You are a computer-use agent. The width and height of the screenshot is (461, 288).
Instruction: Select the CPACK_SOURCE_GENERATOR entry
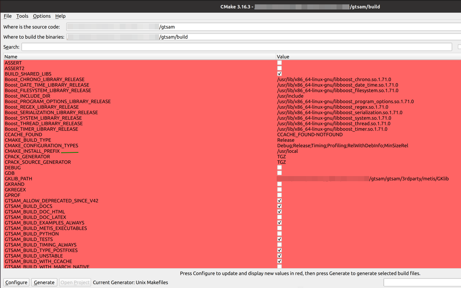[38, 162]
